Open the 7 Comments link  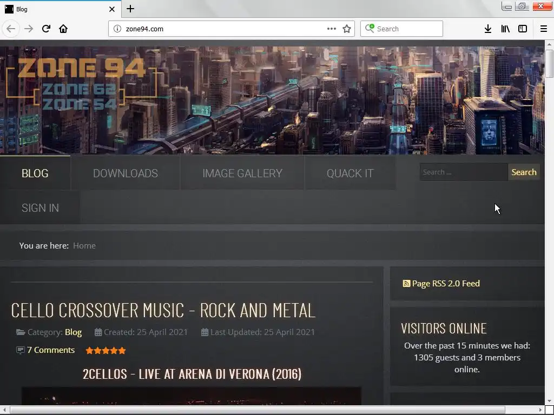(x=51, y=350)
